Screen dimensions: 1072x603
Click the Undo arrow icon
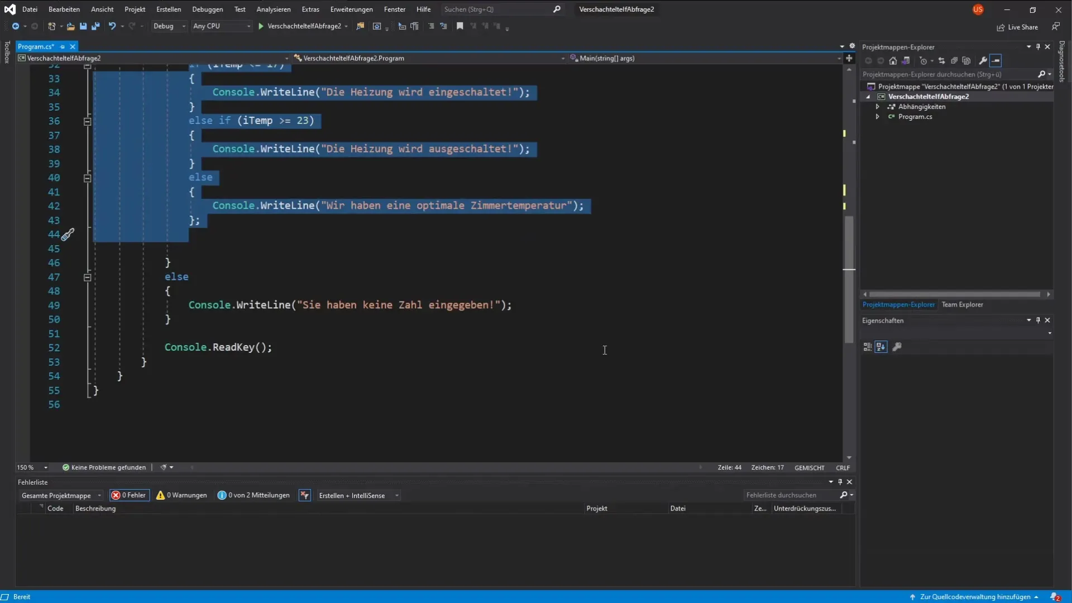(x=112, y=26)
